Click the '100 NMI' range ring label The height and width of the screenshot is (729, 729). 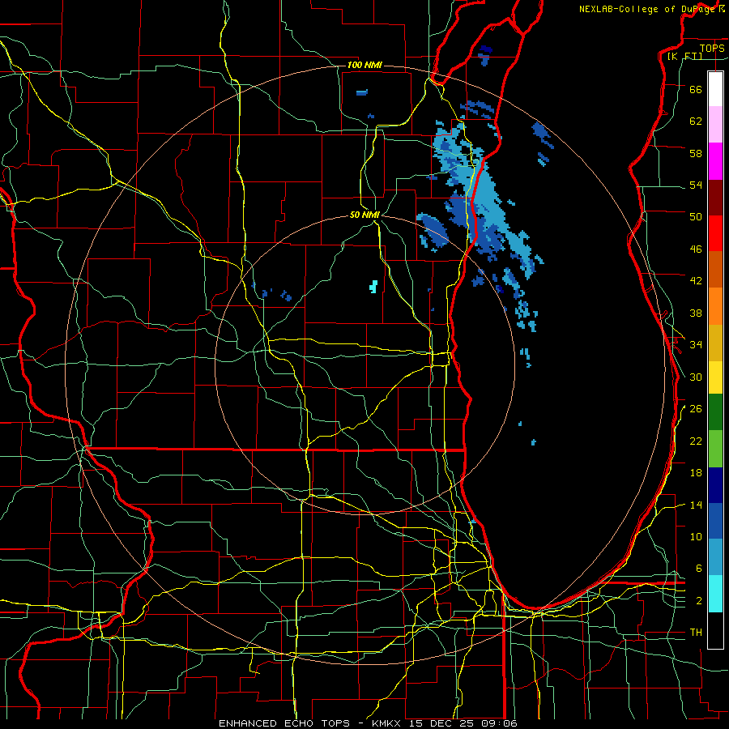click(x=364, y=65)
